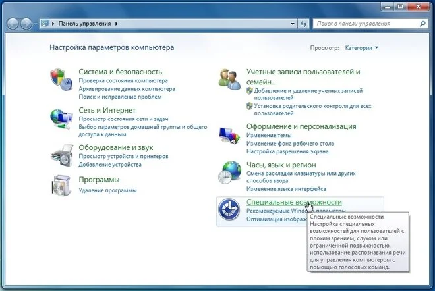Expand arrow before Панель управления breadcrumb

pyautogui.click(x=53, y=24)
